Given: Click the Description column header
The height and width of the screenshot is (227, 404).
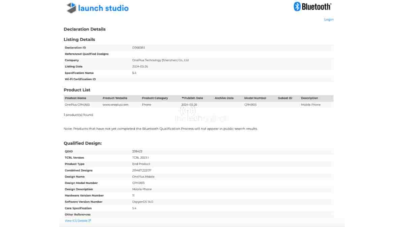Looking at the screenshot, I should 310,98.
